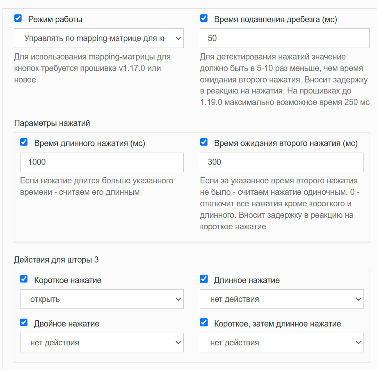This screenshot has width=377, height=370.
Task: Click the second press wait field 300
Action: [282, 162]
